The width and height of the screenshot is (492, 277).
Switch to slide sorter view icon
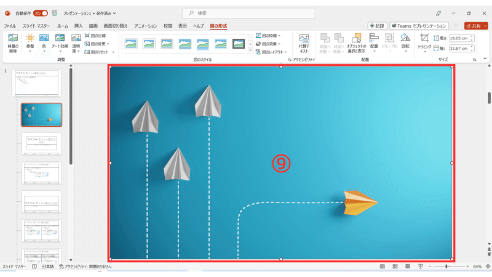(x=395, y=267)
